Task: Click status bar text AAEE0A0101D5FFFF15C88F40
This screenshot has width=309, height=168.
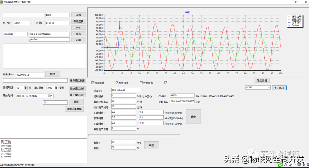Action: 17,165
